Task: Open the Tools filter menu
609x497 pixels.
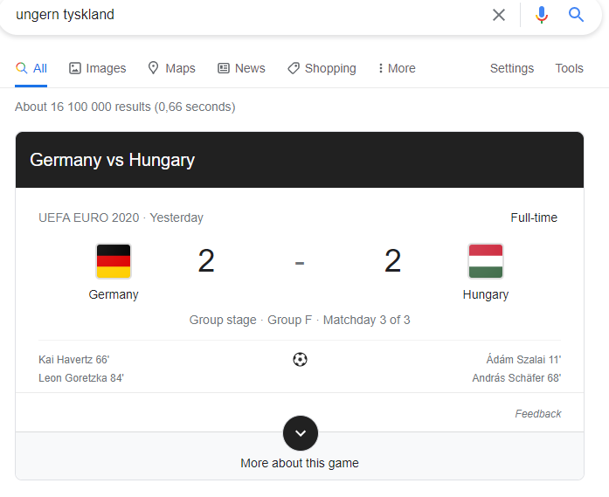Action: [569, 68]
